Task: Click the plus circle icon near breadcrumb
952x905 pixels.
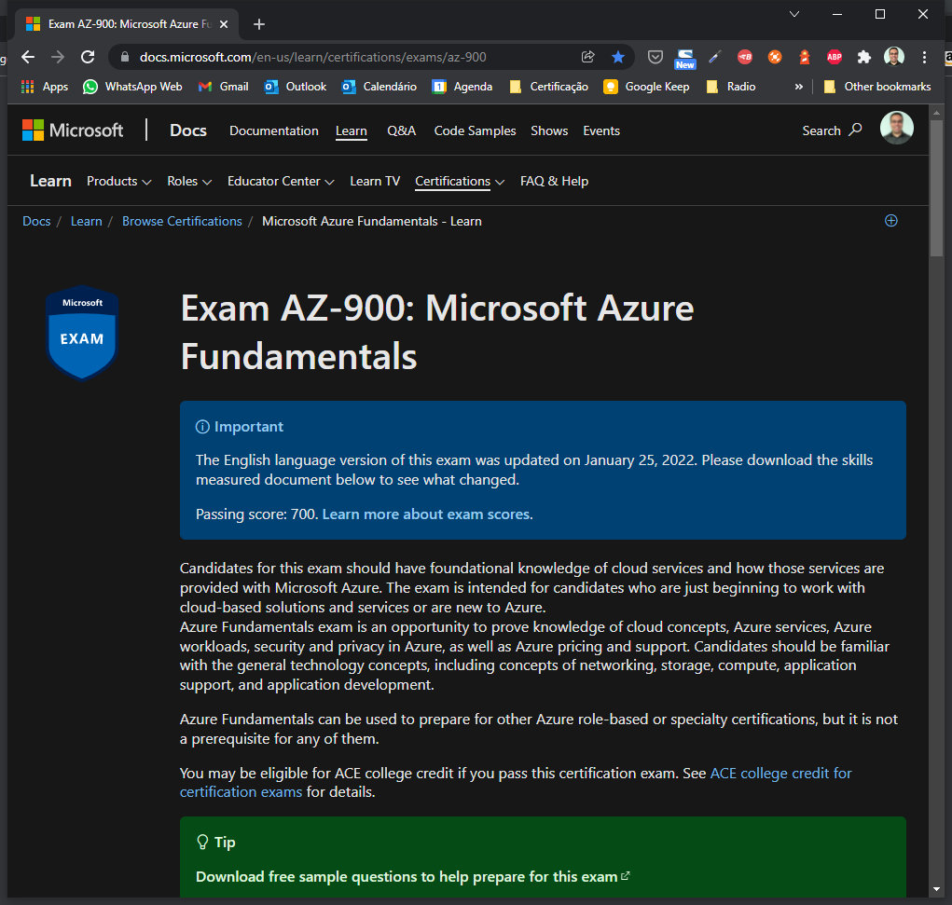Action: pyautogui.click(x=890, y=221)
